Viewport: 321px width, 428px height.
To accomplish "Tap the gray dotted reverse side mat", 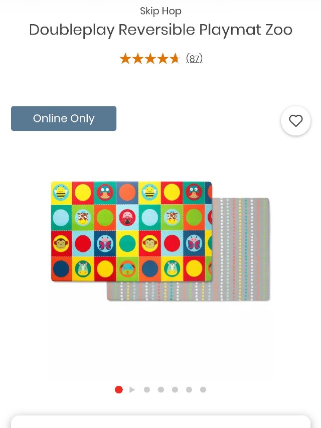I will click(241, 248).
